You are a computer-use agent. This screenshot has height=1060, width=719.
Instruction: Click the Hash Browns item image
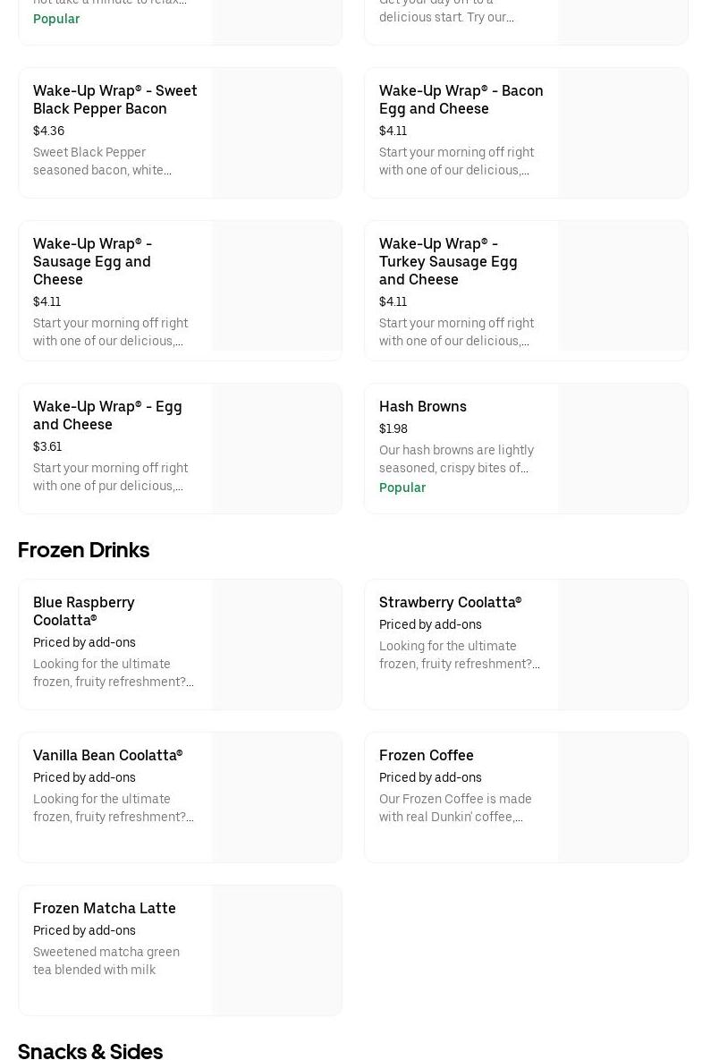pyautogui.click(x=622, y=449)
